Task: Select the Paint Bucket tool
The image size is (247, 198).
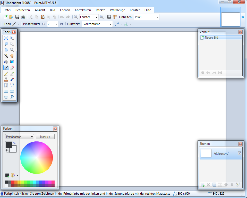Action: (6, 62)
